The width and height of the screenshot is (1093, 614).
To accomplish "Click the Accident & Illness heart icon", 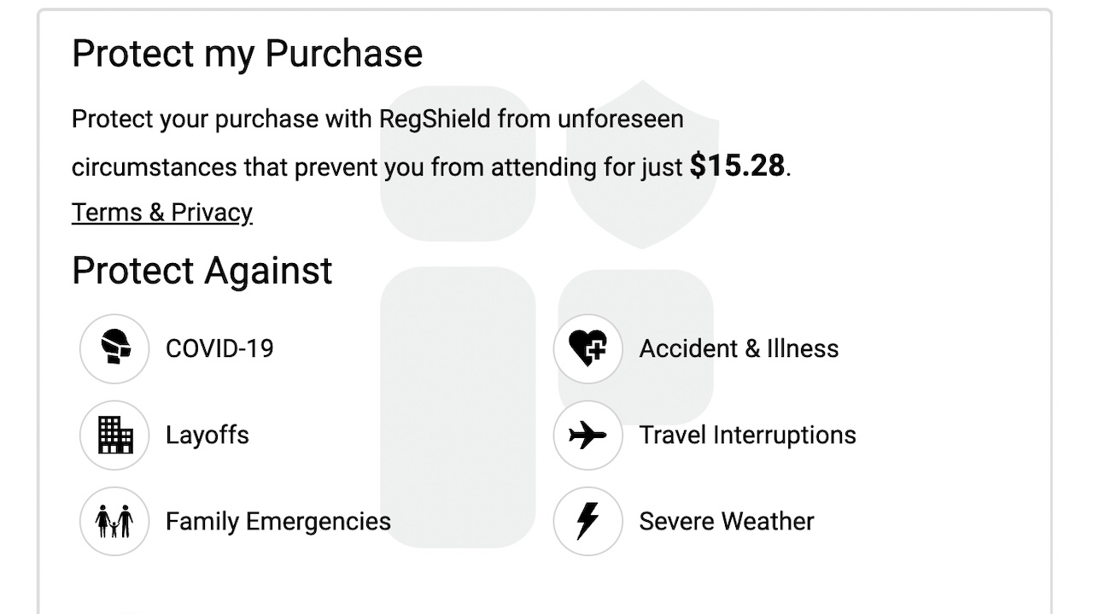I will [587, 348].
